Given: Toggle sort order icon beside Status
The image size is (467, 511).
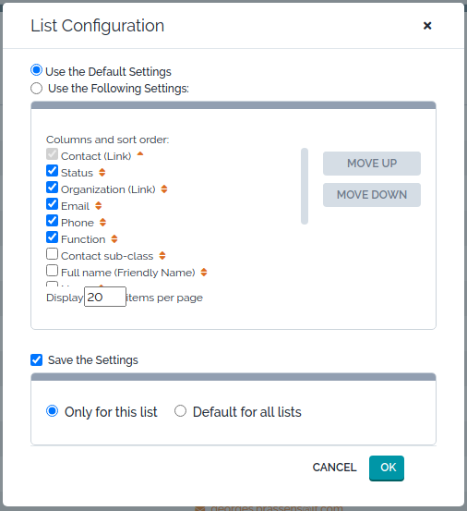Looking at the screenshot, I should [x=102, y=173].
